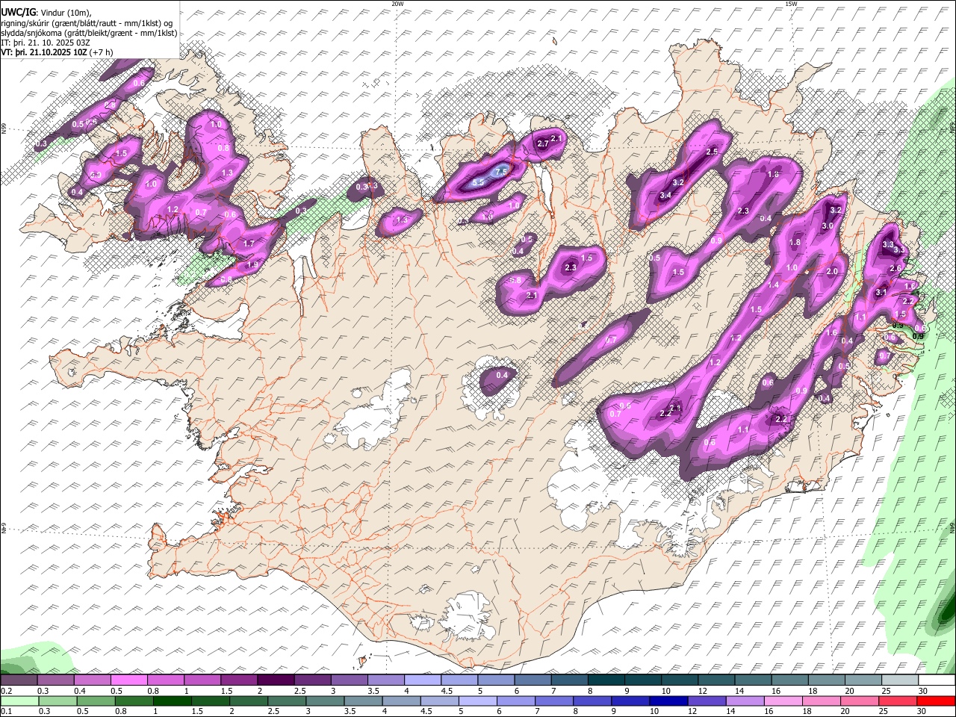Click the bright magenta swatch labeled 0.5 in snow scale
This screenshot has width=956, height=717.
tap(130, 680)
